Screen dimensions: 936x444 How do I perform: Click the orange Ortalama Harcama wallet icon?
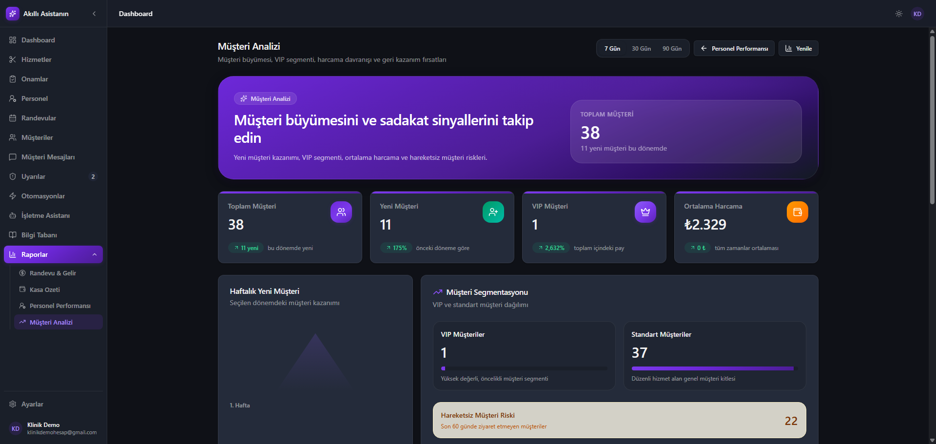[x=798, y=212]
